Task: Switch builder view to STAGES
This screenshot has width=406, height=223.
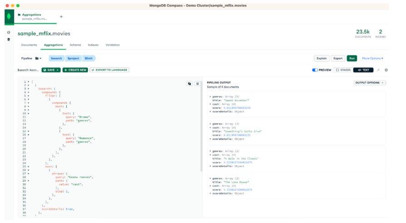Action: click(x=343, y=70)
